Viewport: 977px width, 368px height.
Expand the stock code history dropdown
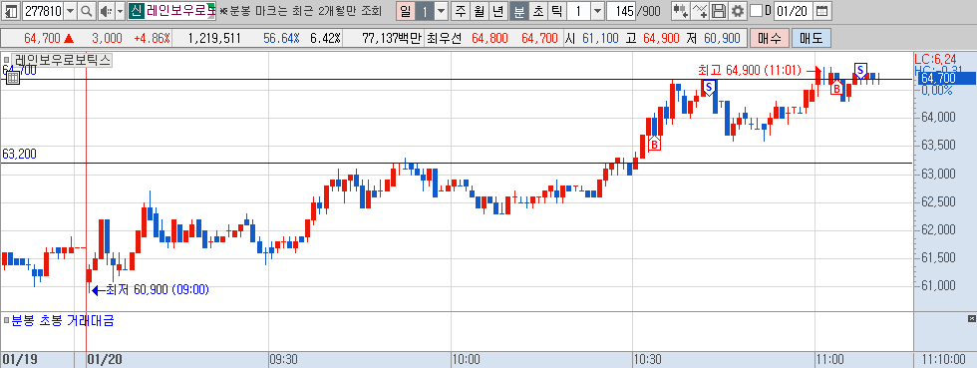(70, 11)
